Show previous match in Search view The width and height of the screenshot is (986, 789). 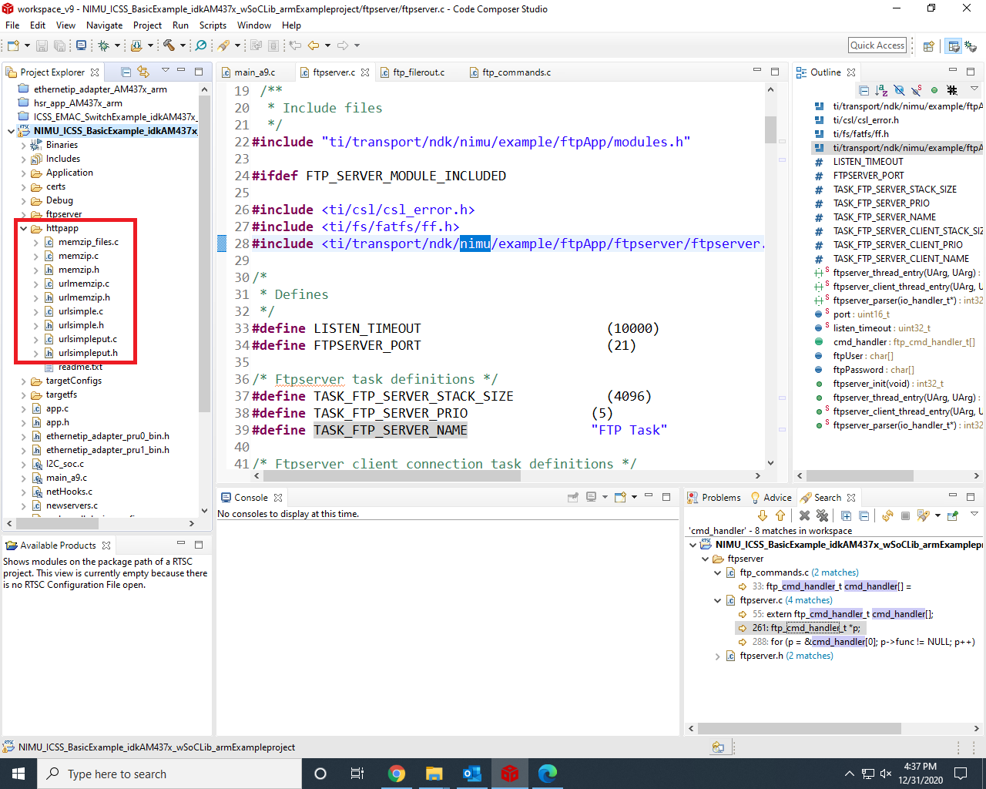780,515
